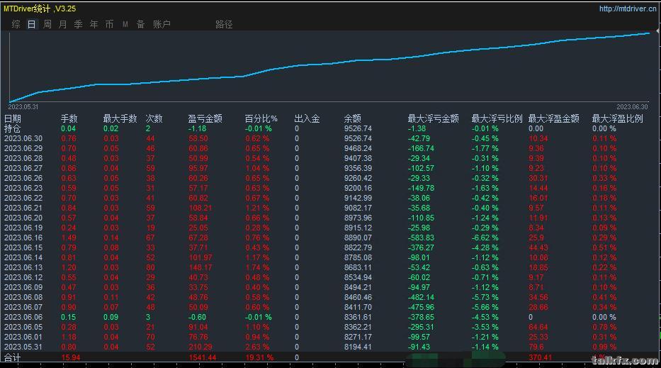Select the 日 daily statistics tab
The width and height of the screenshot is (661, 368).
(32, 25)
